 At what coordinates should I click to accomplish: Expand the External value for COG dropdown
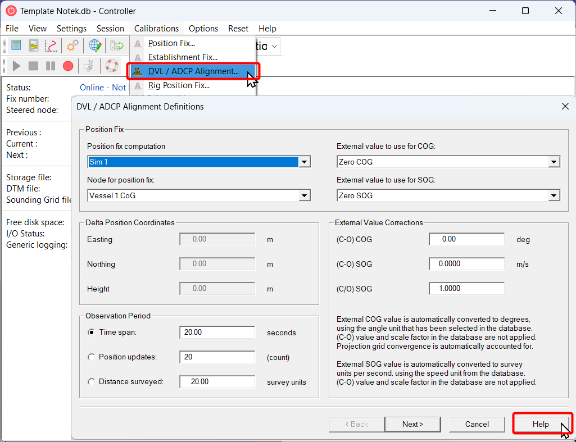pyautogui.click(x=554, y=162)
